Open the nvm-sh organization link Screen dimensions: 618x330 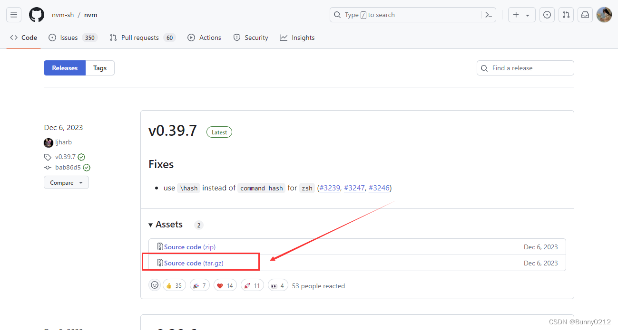tap(63, 15)
